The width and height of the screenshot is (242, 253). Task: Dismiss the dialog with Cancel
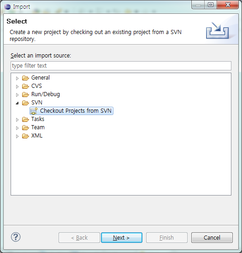pos(212,237)
